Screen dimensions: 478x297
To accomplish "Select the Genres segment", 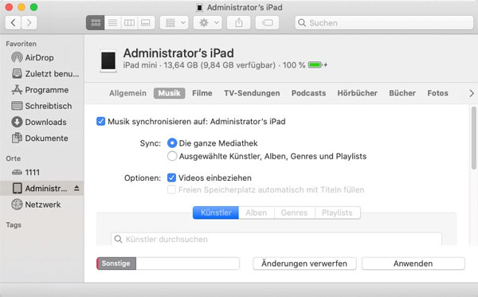I will pos(294,213).
